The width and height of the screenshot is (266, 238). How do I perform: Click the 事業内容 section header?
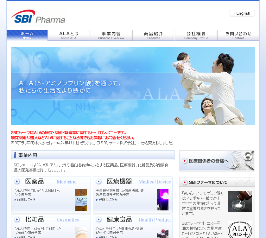tap(92, 155)
